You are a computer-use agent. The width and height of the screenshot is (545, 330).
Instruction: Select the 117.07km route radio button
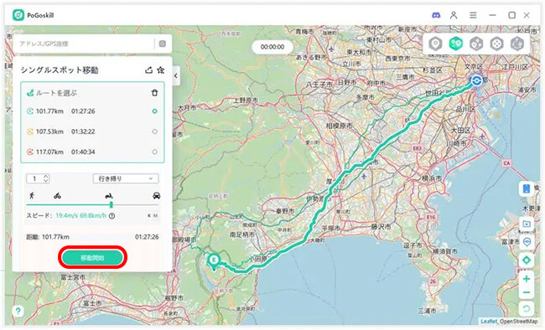[154, 152]
